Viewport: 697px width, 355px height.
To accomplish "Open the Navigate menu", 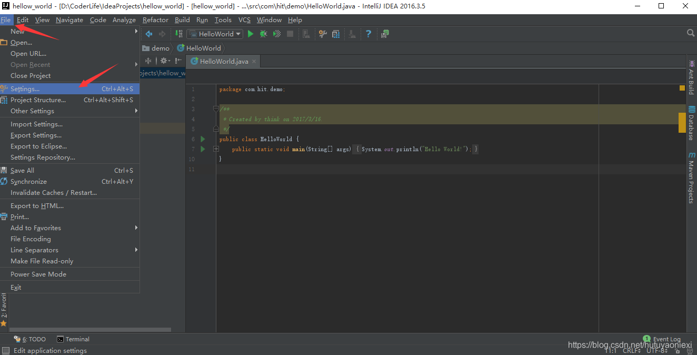I will click(69, 19).
